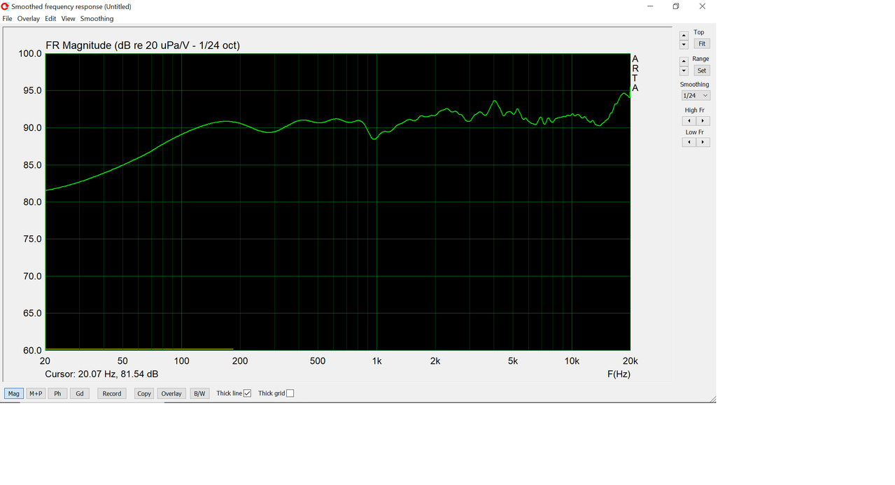Click the Range up arrow
895x485 pixels.
[x=684, y=62]
